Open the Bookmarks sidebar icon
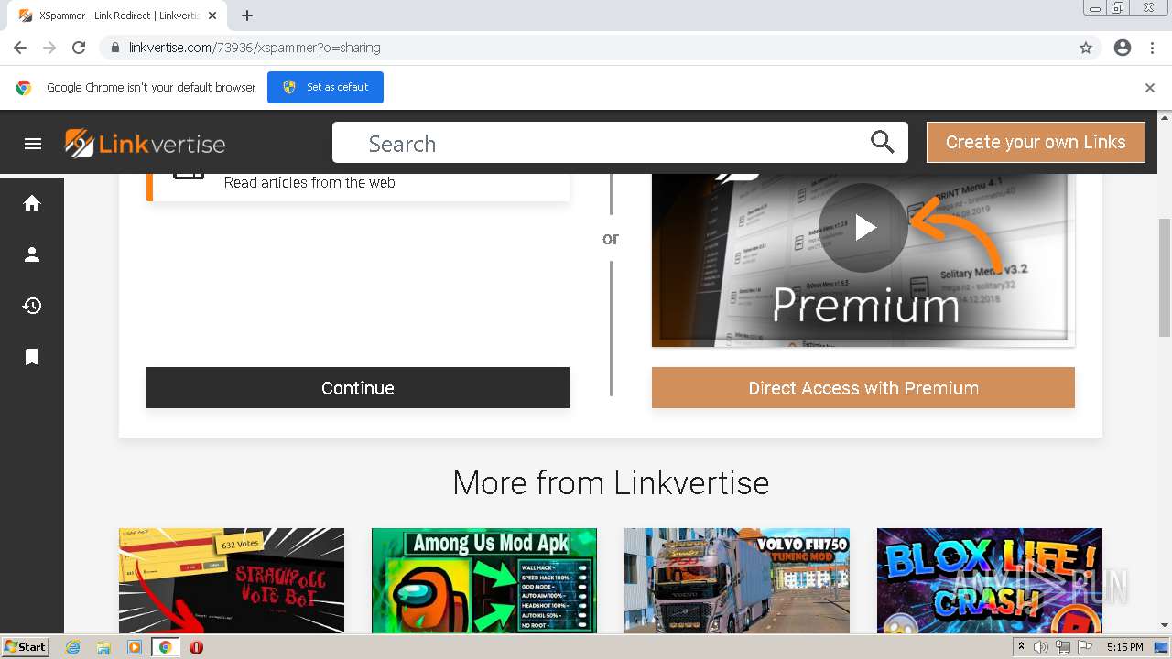Viewport: 1172px width, 659px height. point(32,357)
